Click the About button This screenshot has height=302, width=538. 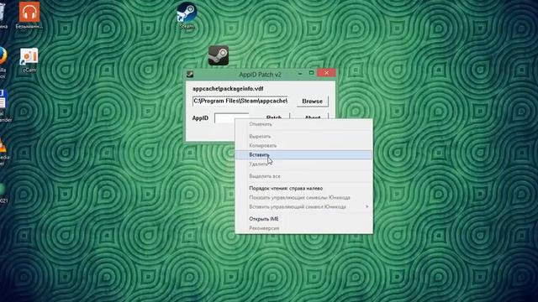(x=313, y=117)
